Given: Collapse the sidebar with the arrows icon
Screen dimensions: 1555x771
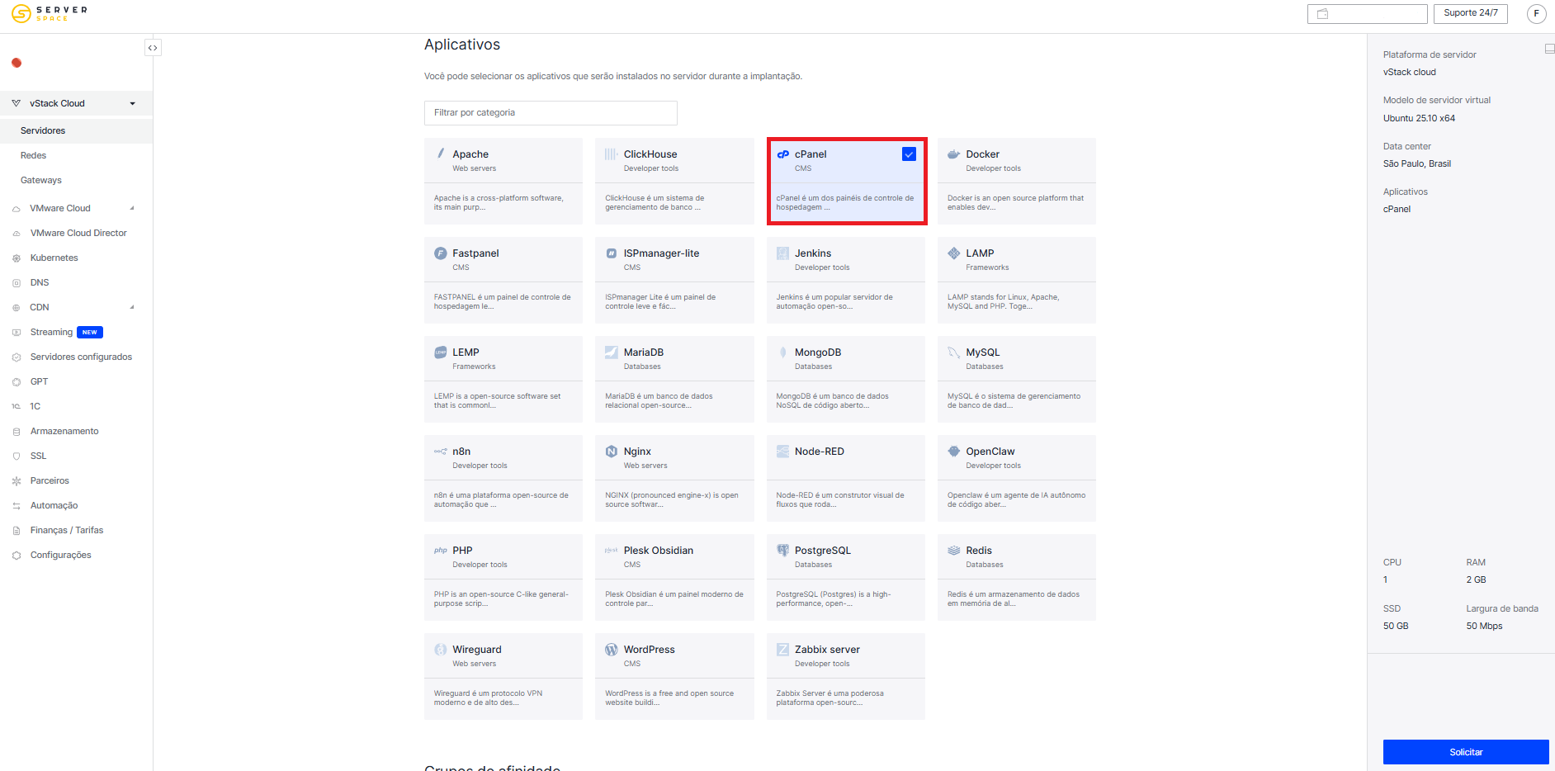Looking at the screenshot, I should 153,48.
